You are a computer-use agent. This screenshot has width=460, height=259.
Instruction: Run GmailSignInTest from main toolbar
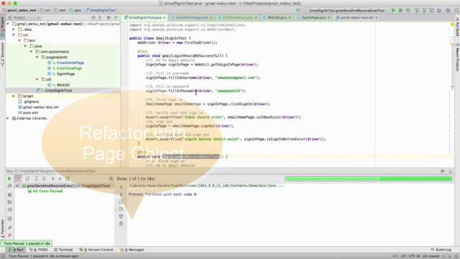[393, 10]
